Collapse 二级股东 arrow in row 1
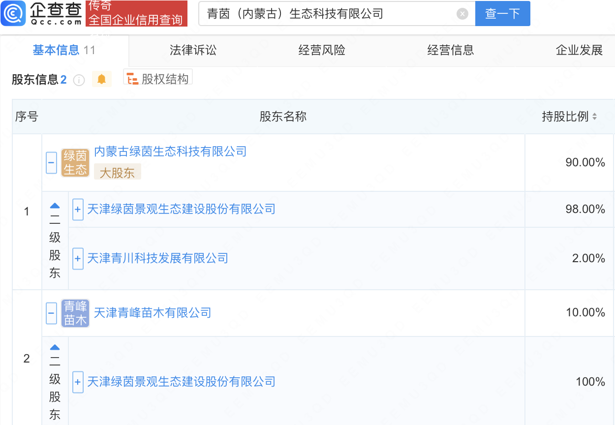 pos(55,206)
